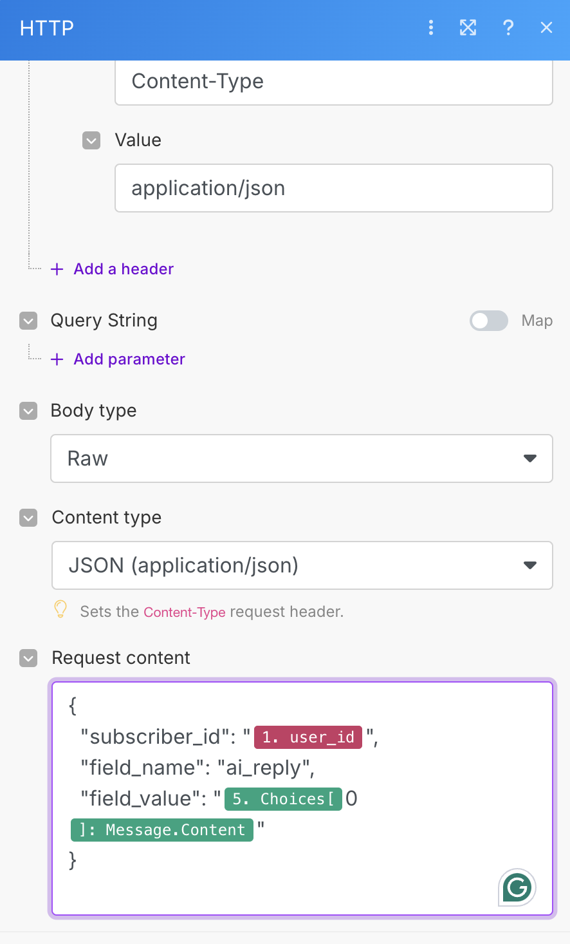Click the expand to fullscreen icon
This screenshot has width=570, height=944.
[x=468, y=28]
